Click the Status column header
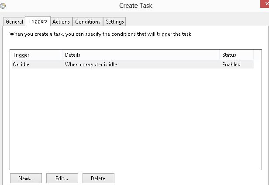 pyautogui.click(x=236, y=55)
